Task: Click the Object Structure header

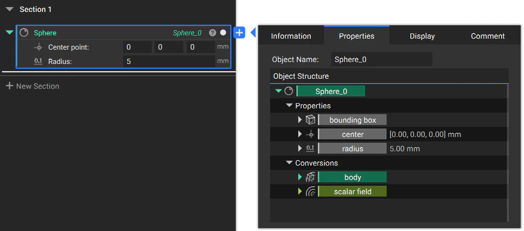Action: coord(389,76)
